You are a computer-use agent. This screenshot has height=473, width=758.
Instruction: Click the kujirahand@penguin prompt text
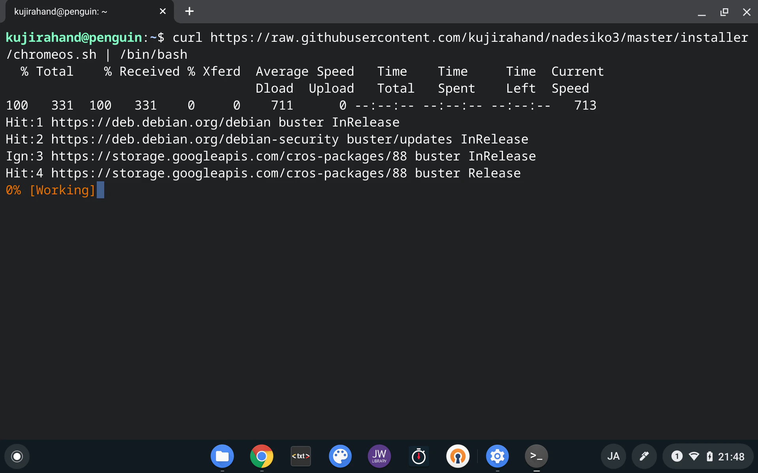point(74,37)
